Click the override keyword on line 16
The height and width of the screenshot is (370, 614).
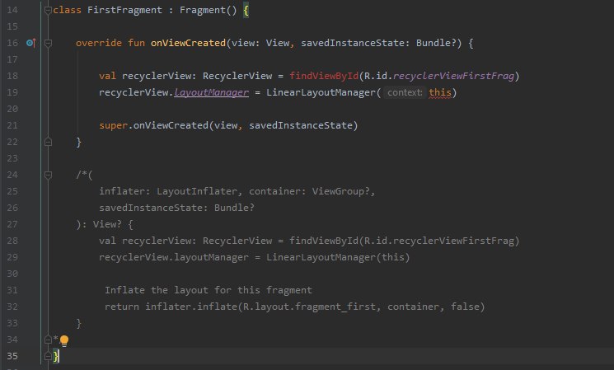99,43
